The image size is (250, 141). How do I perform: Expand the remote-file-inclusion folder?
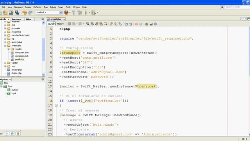pos(5,35)
